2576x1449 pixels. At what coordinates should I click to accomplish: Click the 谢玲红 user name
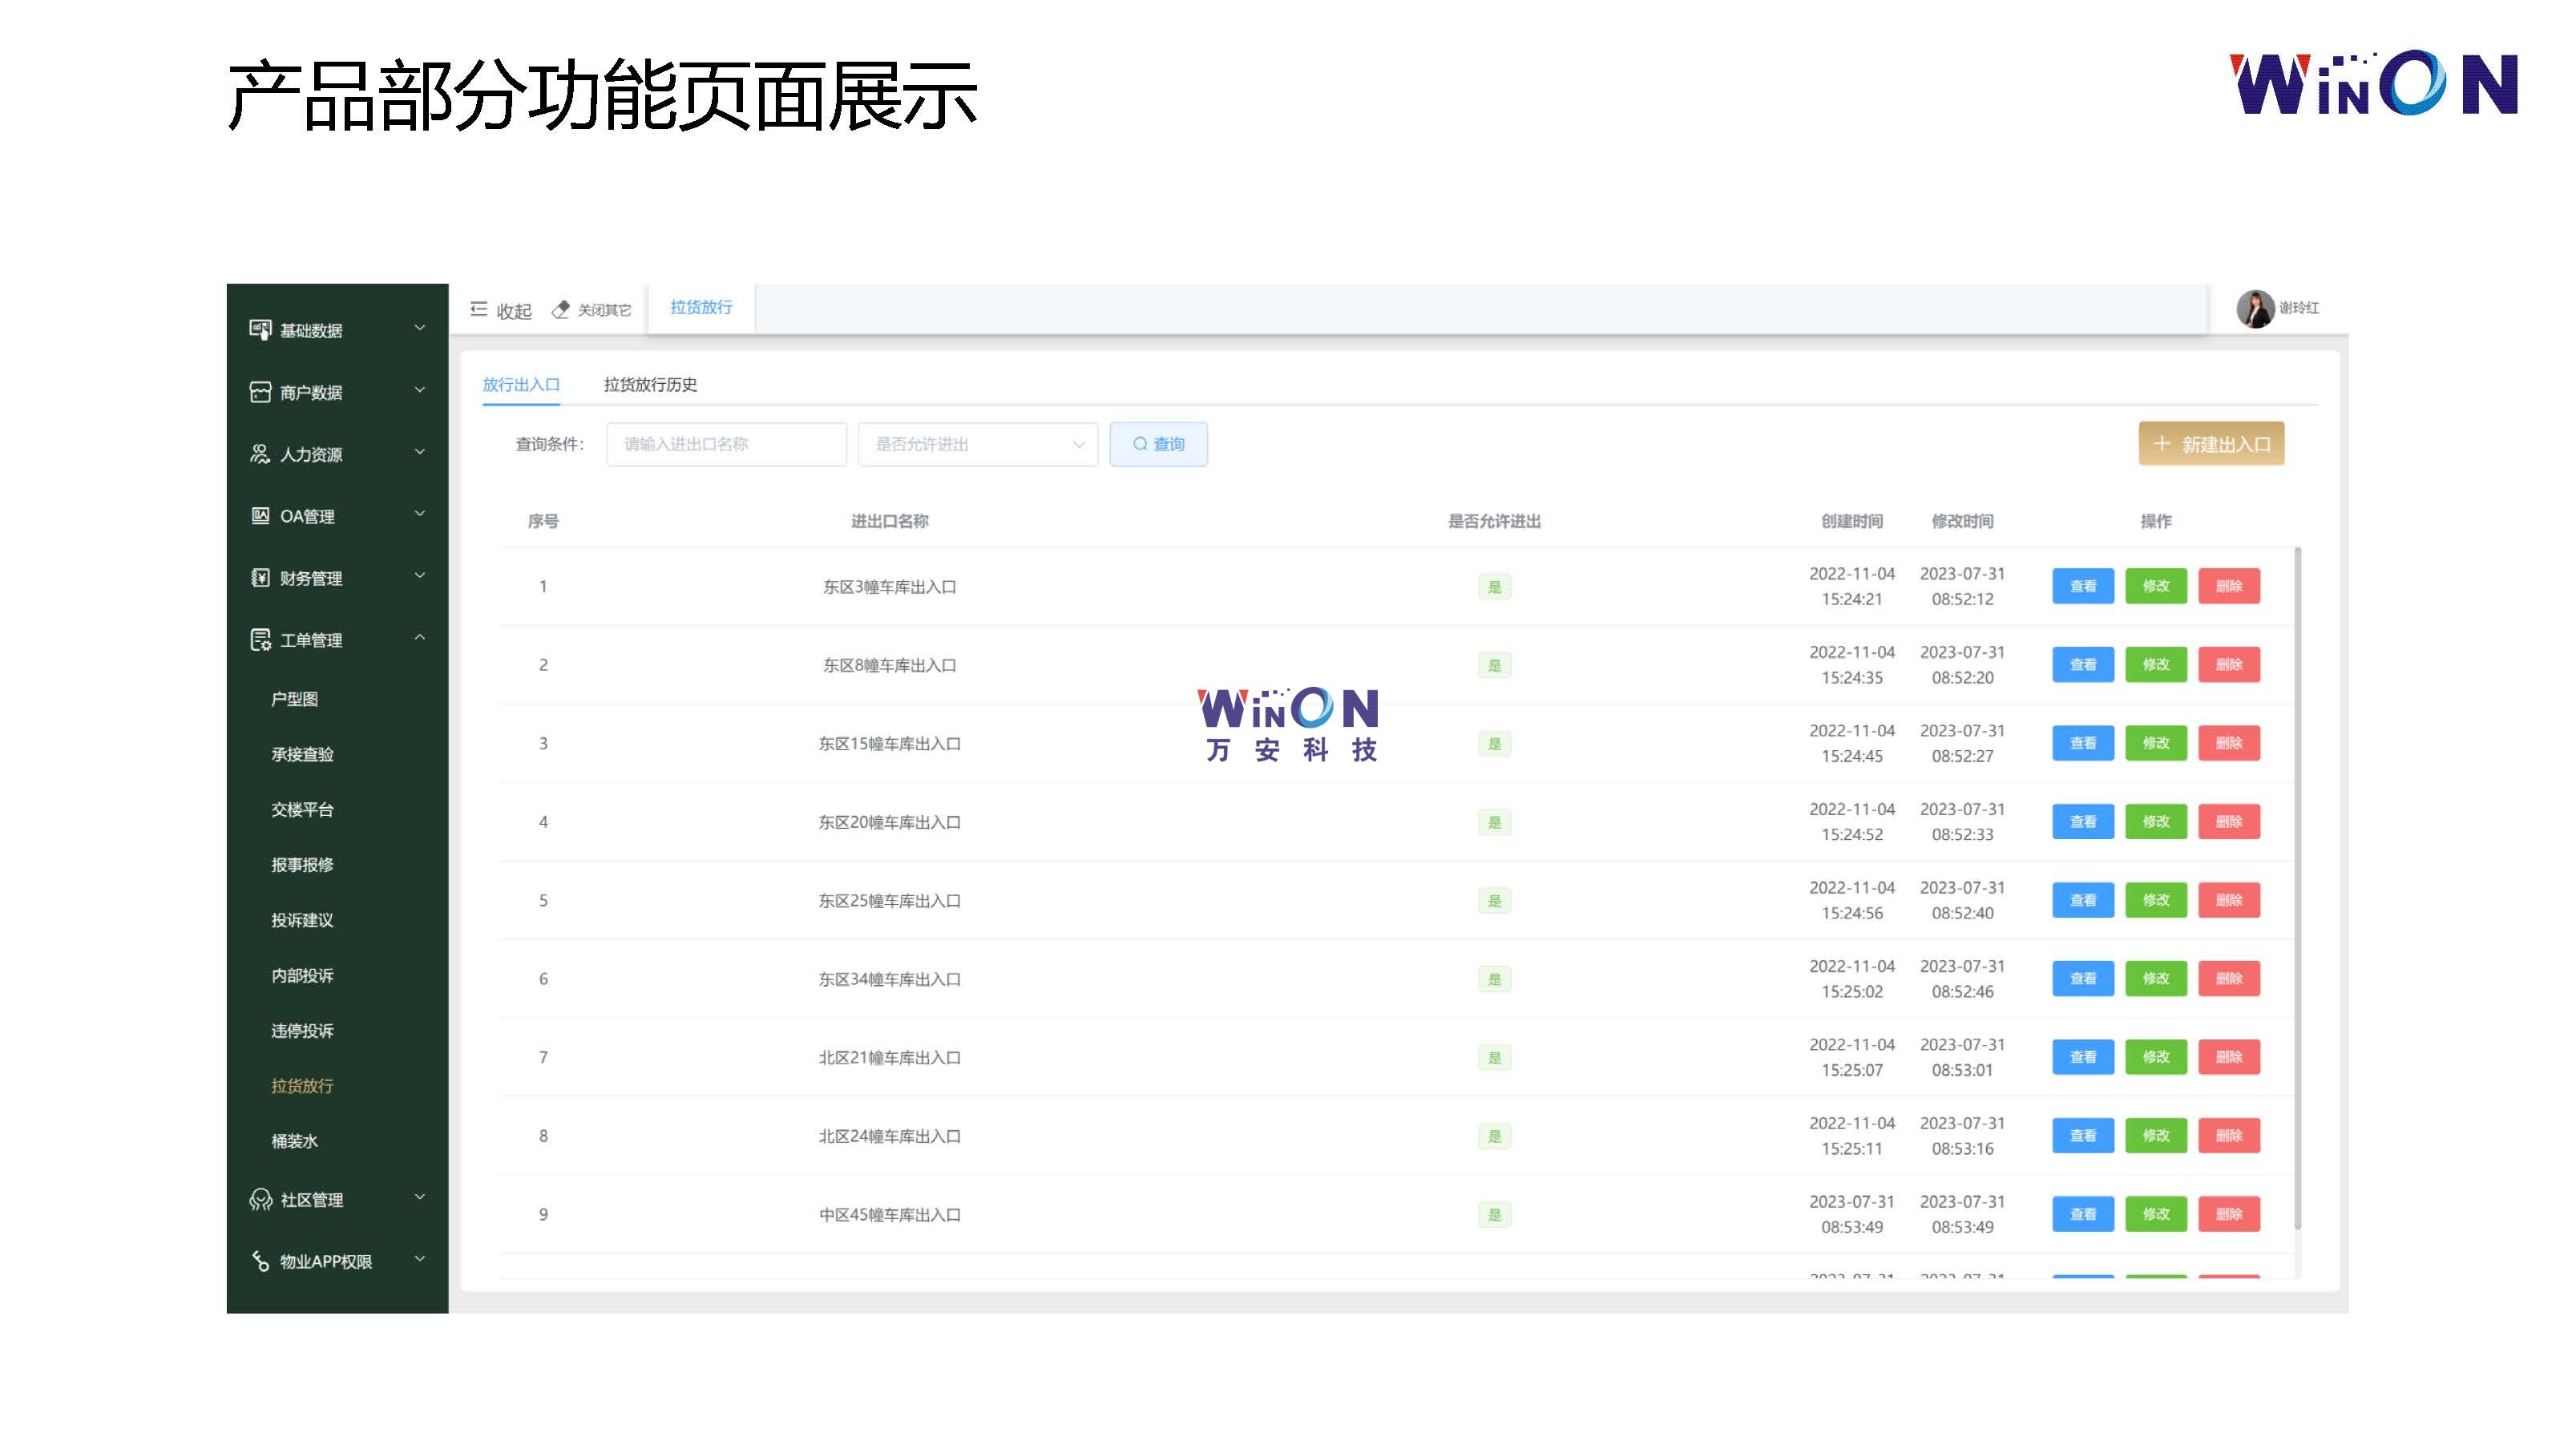2298,308
